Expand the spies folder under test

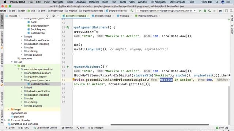pos(22,99)
